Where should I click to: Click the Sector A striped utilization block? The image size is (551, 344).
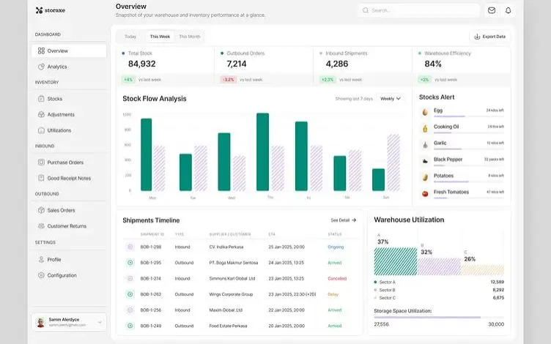[396, 261]
